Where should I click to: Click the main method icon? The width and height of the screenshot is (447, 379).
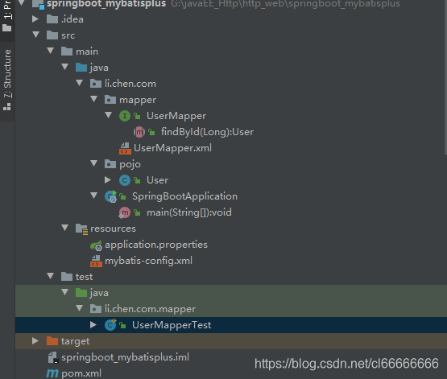(x=125, y=212)
